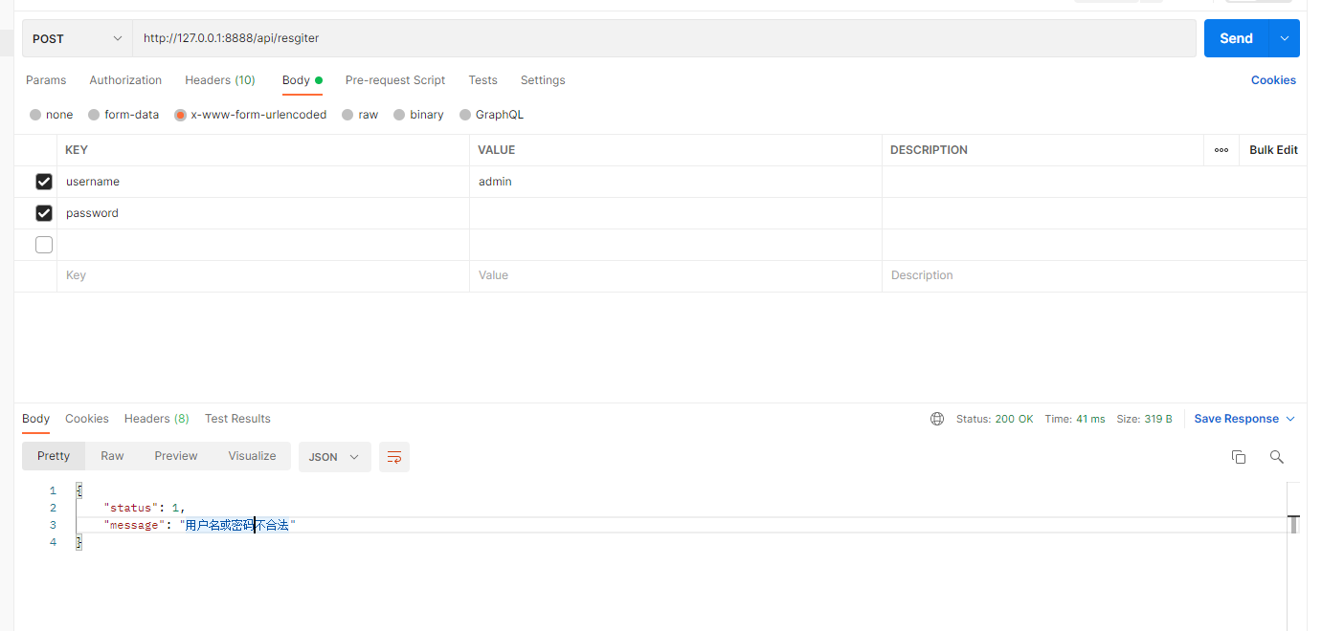Screen dimensions: 1322x631
Task: Click the Size: 319 B text
Action: (x=1145, y=419)
